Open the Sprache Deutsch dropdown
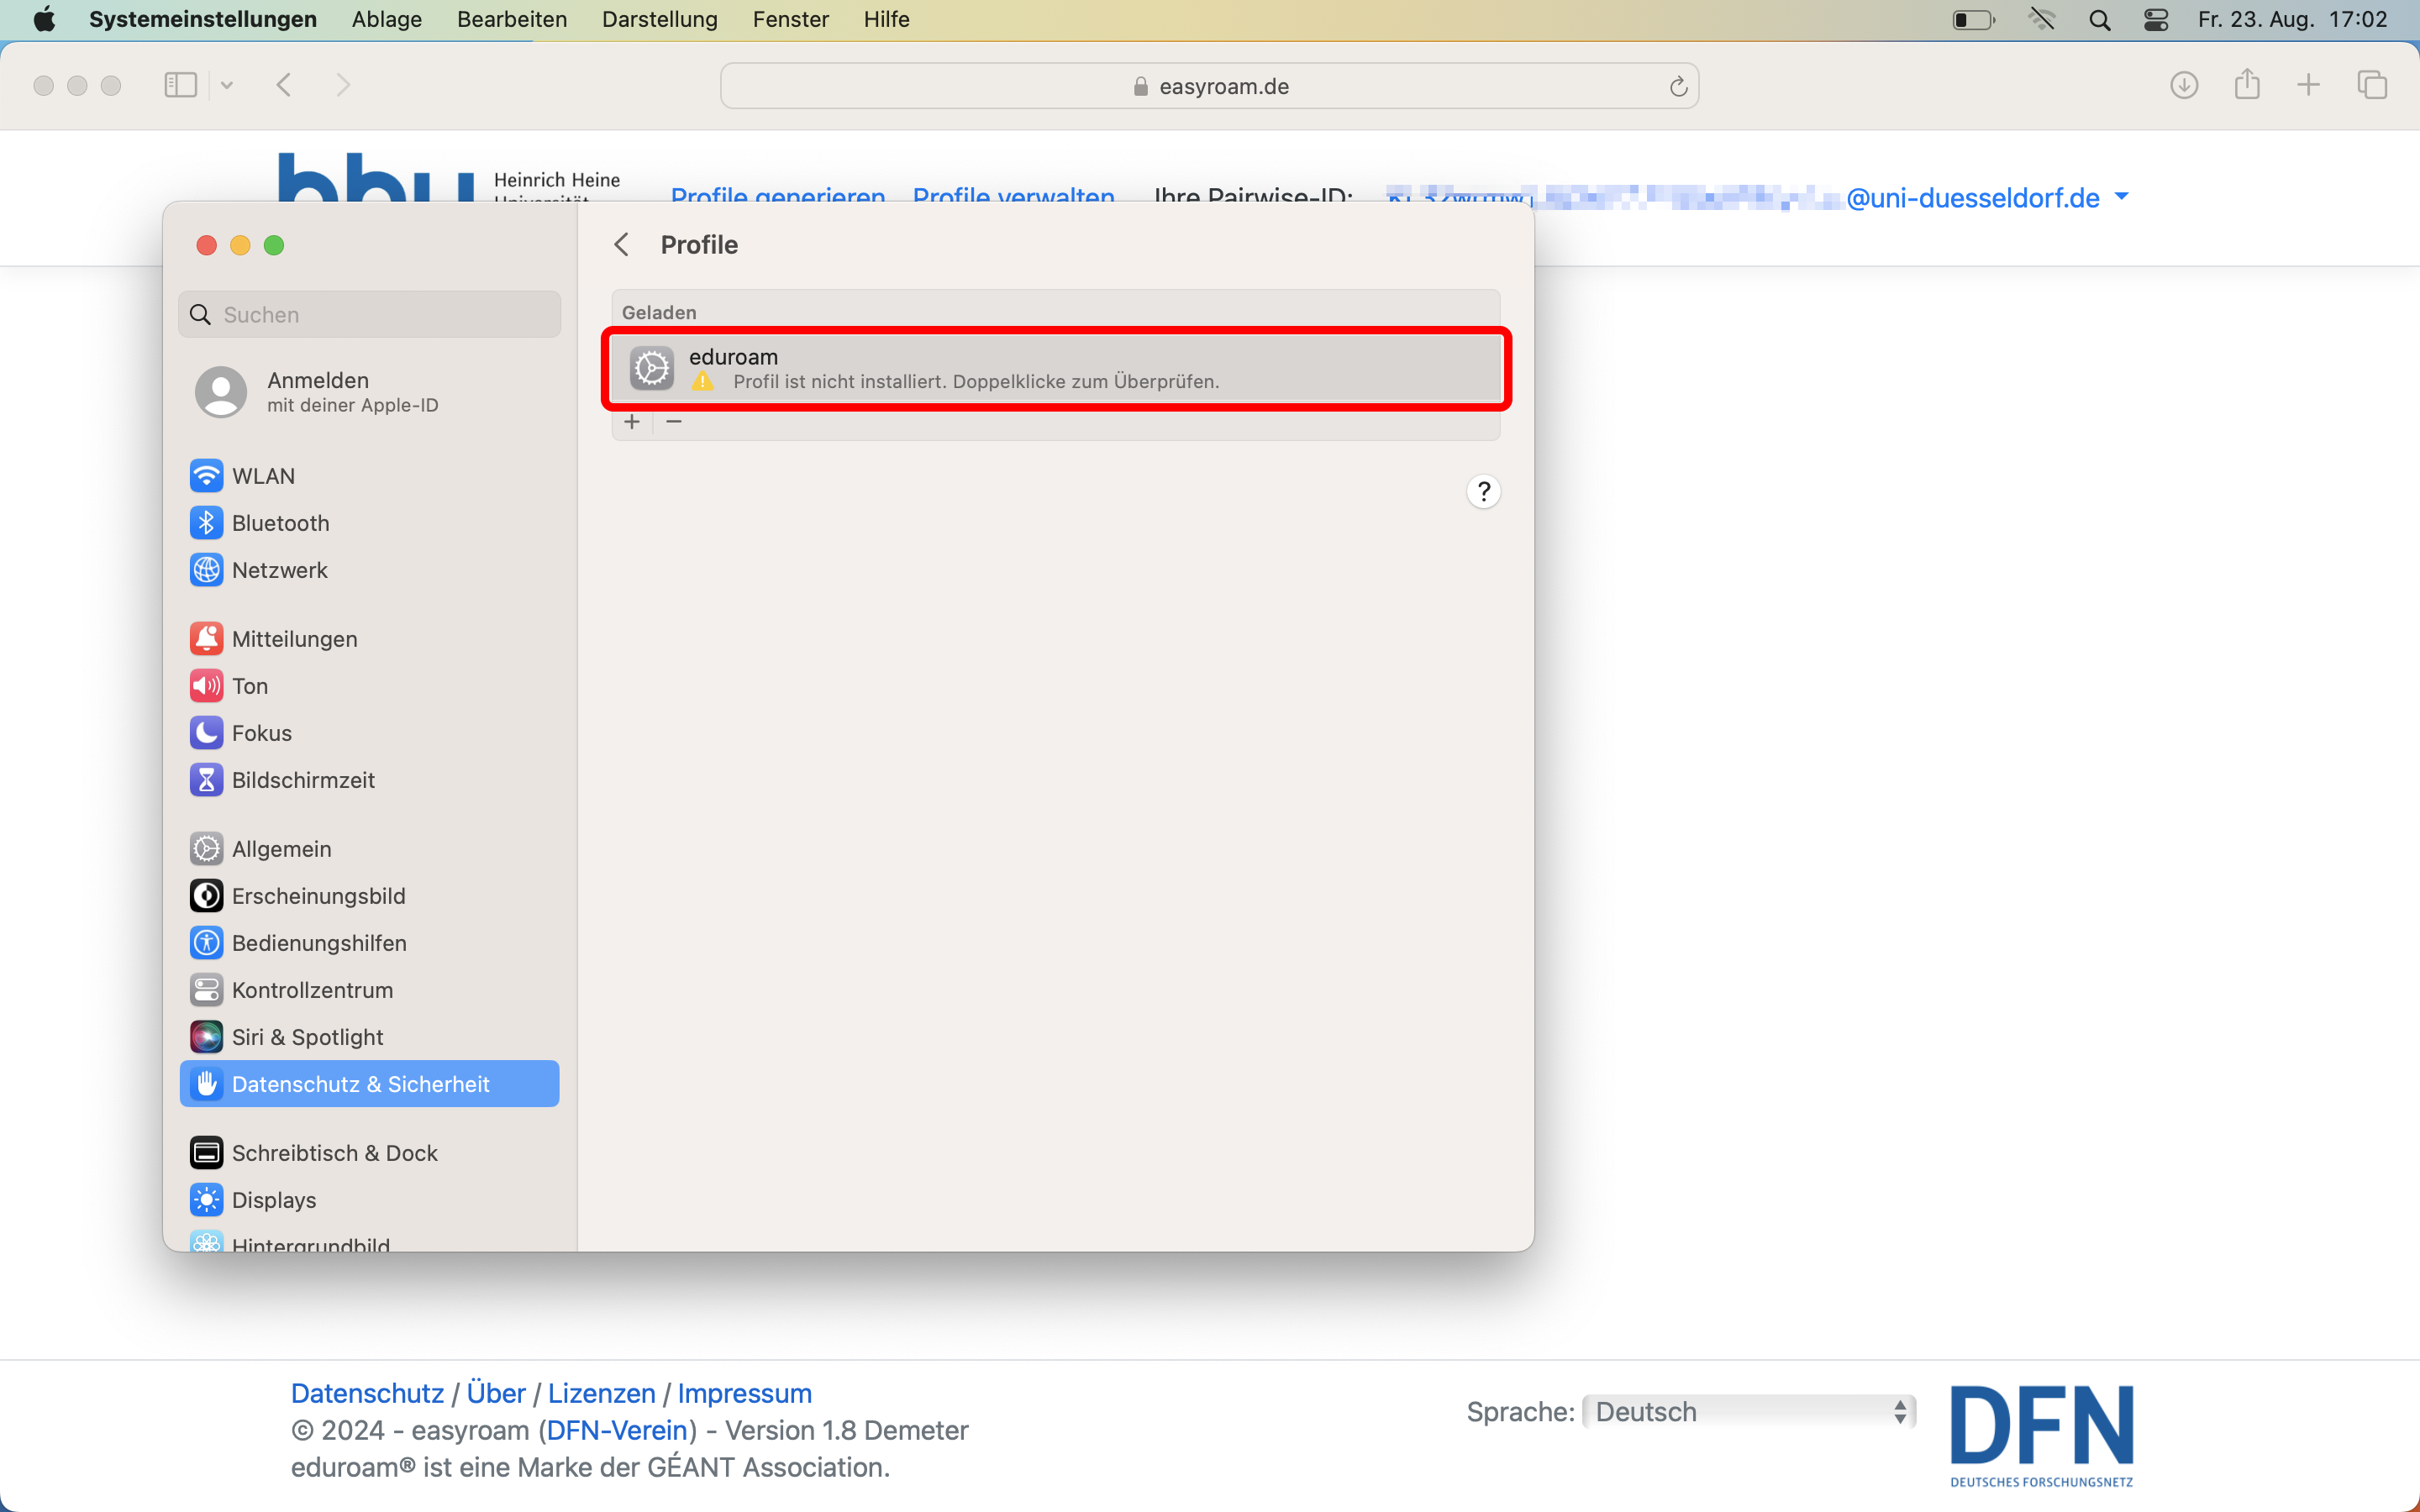 point(1749,1412)
